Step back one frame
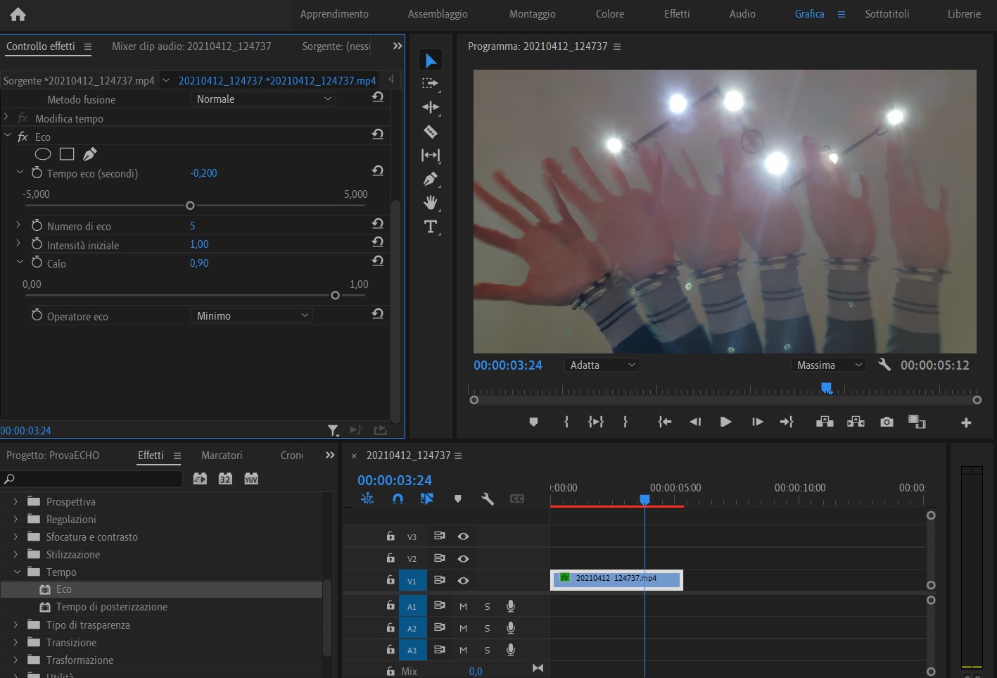997x678 pixels. [695, 422]
